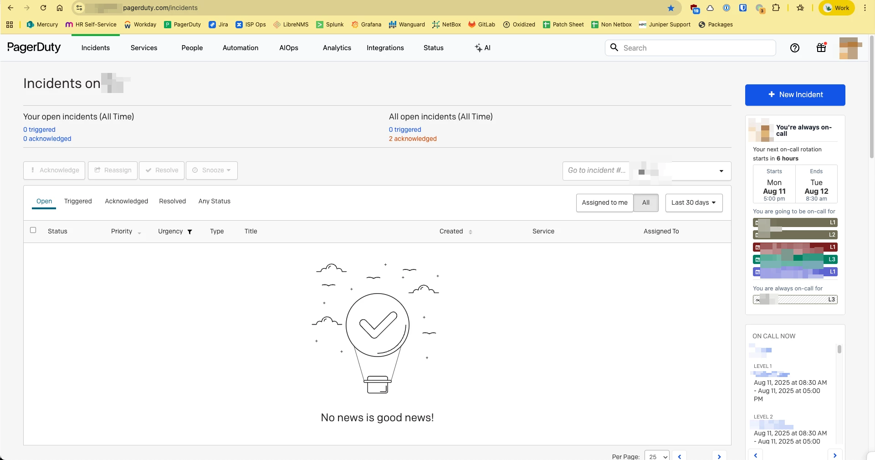Click the red L1 on-call bar
875x460 pixels.
coord(795,247)
